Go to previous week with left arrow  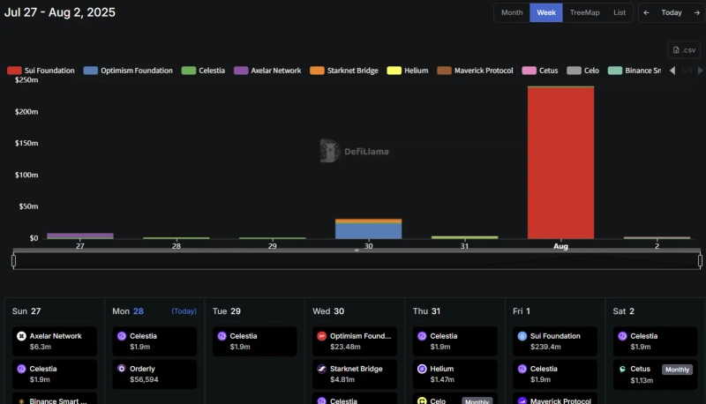pos(647,12)
